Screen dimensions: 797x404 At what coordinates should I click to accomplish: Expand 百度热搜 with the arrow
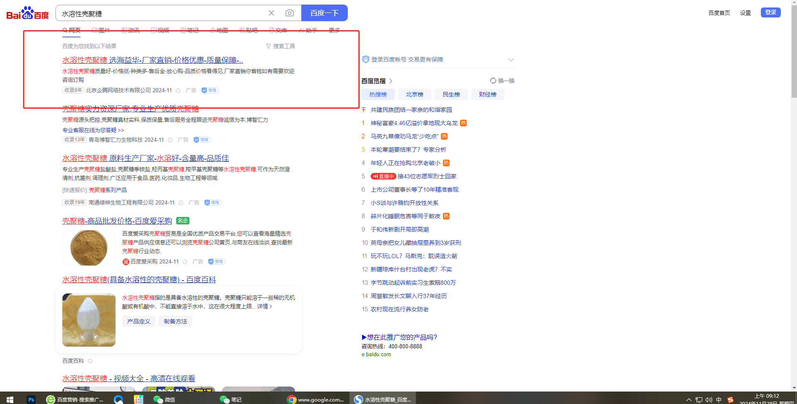tap(391, 81)
